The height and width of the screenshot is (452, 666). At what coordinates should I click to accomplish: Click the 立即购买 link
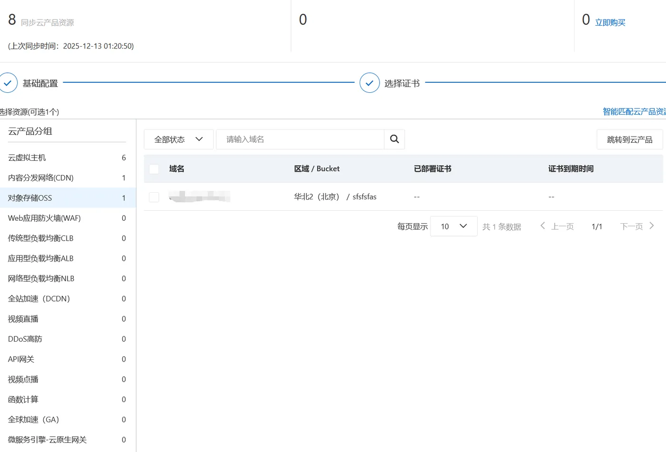click(x=610, y=22)
